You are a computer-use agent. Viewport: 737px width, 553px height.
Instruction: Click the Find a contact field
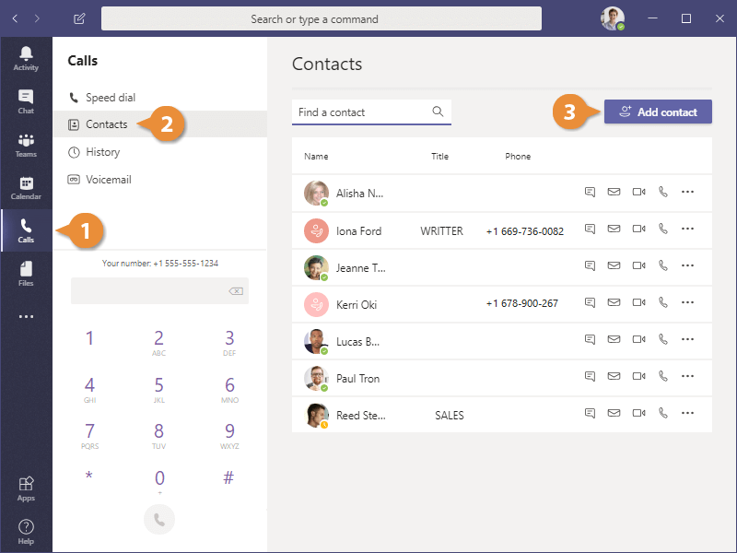362,112
